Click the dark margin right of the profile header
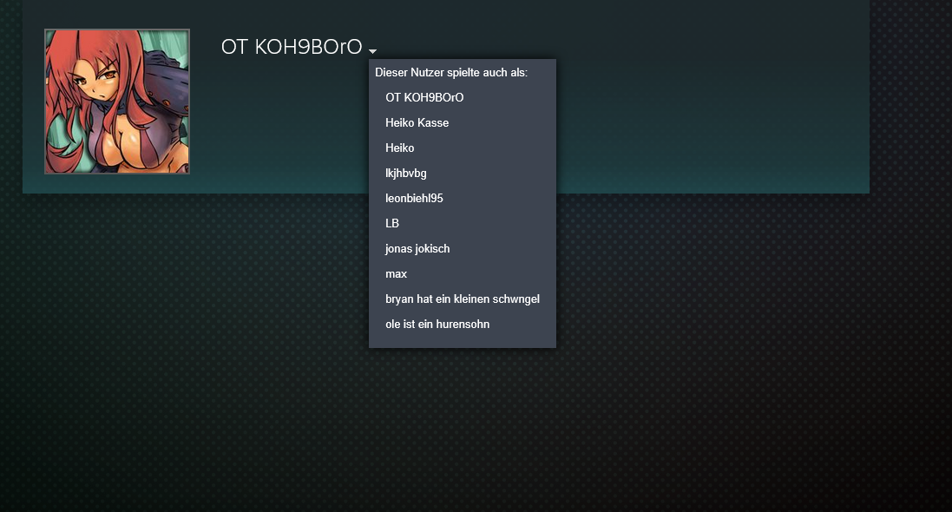Viewport: 952px width, 512px height. [x=911, y=95]
